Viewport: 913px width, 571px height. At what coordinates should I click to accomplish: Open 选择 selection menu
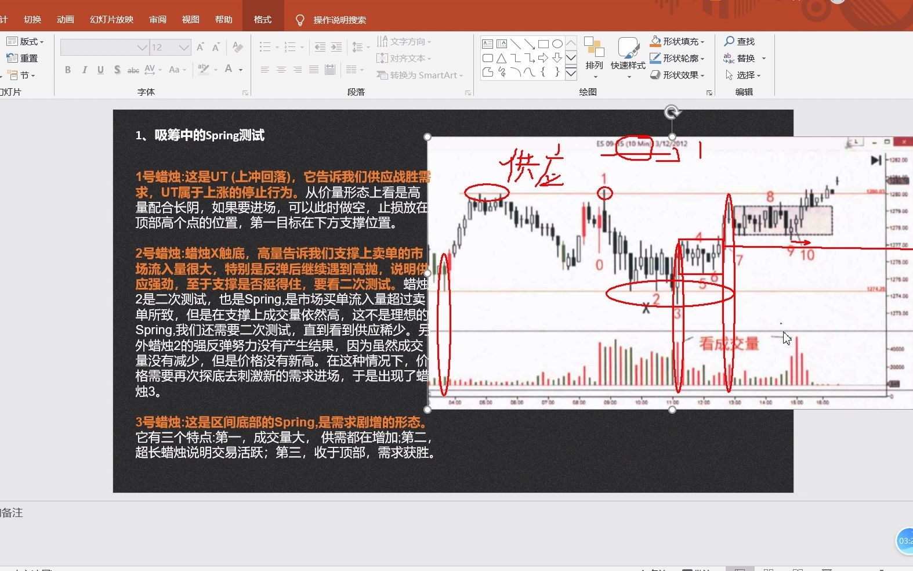coord(742,75)
